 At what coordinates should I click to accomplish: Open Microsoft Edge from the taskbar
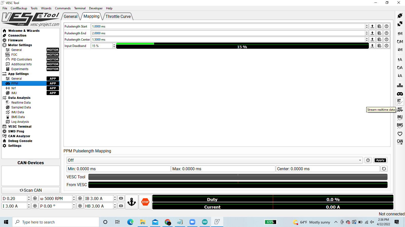point(130,222)
